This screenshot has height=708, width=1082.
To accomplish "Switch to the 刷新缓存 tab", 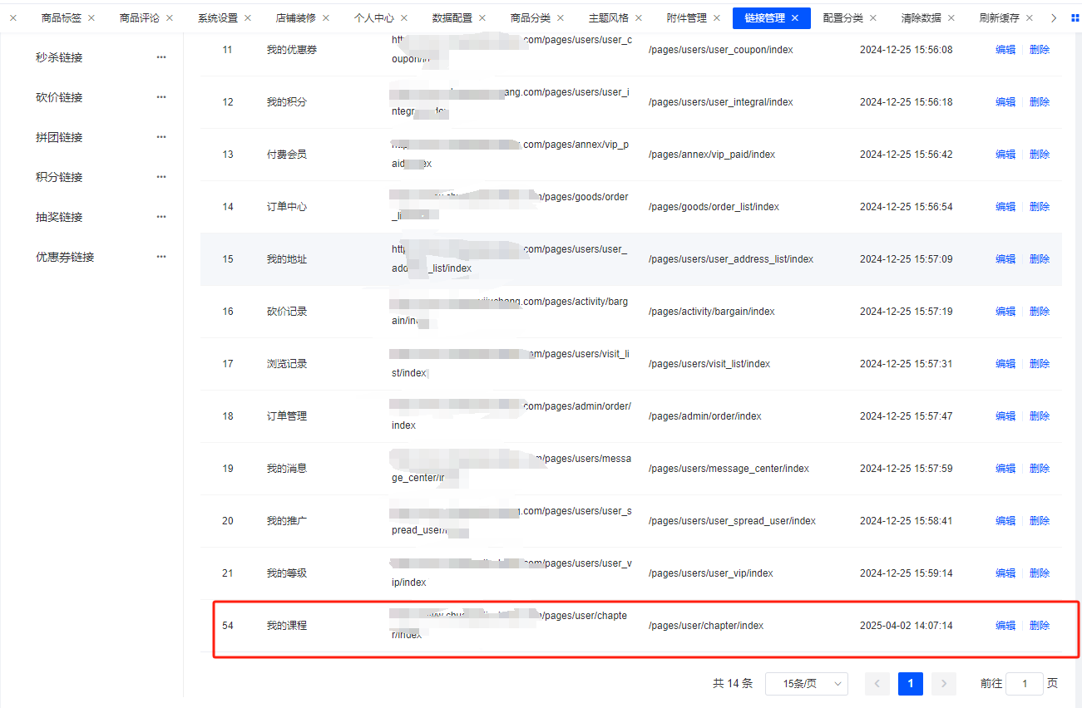I will click(x=1000, y=17).
